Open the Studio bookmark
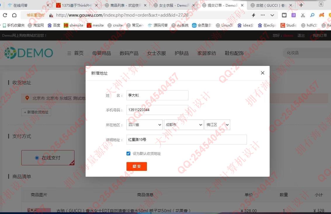 (289, 25)
